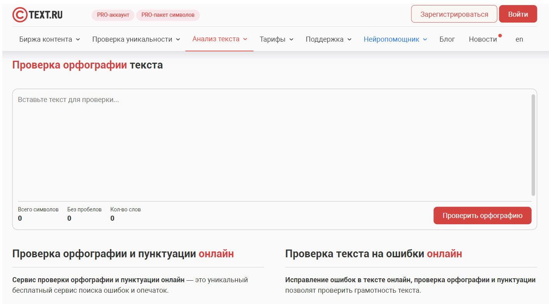
Task: Click the Проверка орфографии и пунктуации онлайн heading
Action: 123,254
